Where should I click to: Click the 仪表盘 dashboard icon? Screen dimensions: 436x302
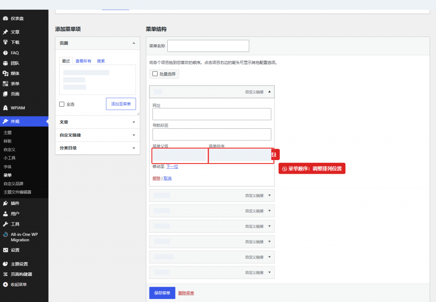point(5,19)
